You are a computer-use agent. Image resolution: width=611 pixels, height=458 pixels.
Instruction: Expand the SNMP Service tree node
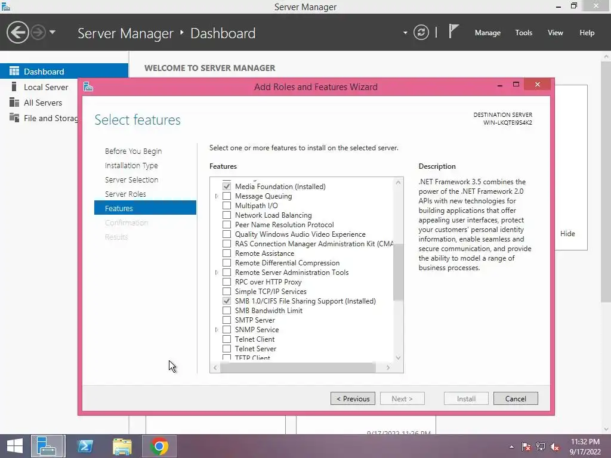coord(217,329)
